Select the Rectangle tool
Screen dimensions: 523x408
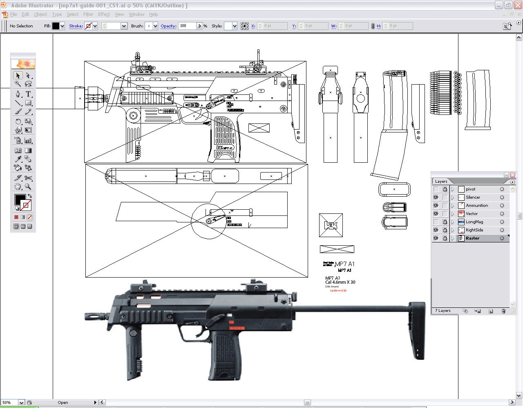point(28,103)
